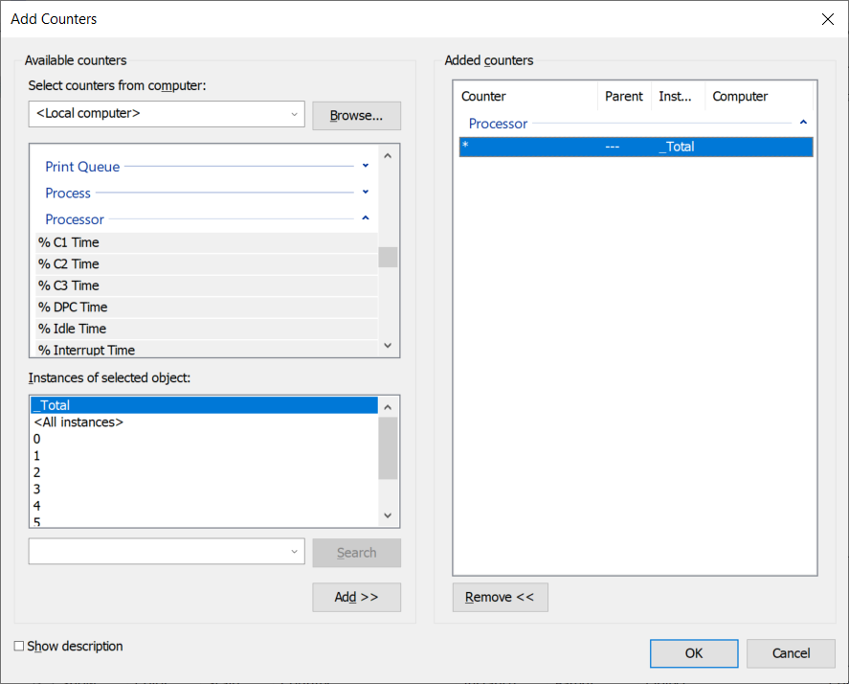849x684 pixels.
Task: Expand the Print Queue counter group
Action: point(366,166)
